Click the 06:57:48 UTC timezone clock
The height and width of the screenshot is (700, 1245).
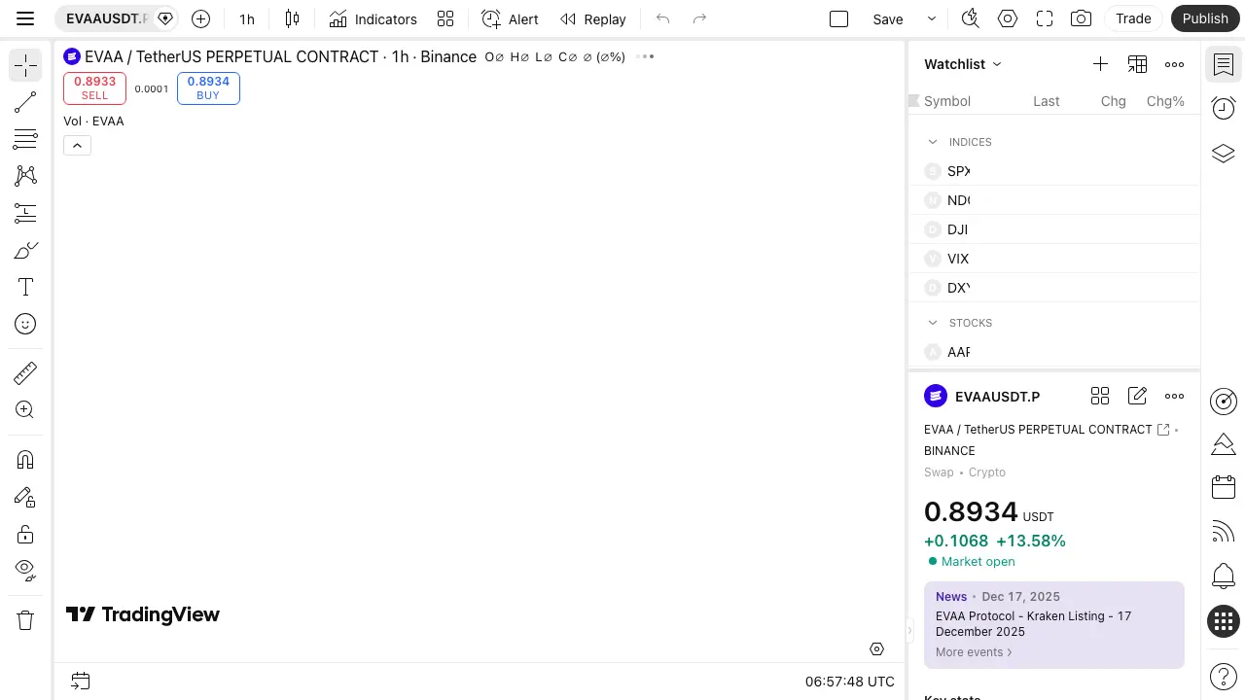850,682
